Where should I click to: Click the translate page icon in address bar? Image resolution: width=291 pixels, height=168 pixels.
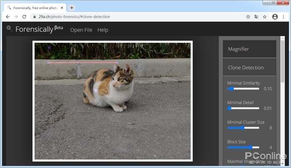click(256, 17)
